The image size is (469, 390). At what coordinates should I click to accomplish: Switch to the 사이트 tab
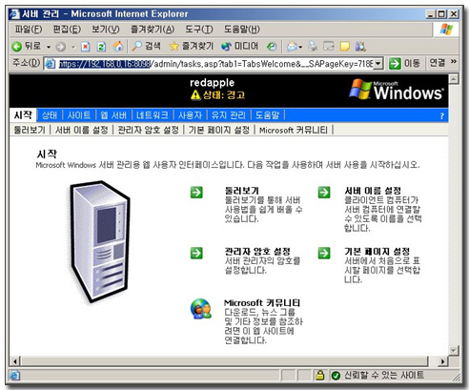[79, 115]
